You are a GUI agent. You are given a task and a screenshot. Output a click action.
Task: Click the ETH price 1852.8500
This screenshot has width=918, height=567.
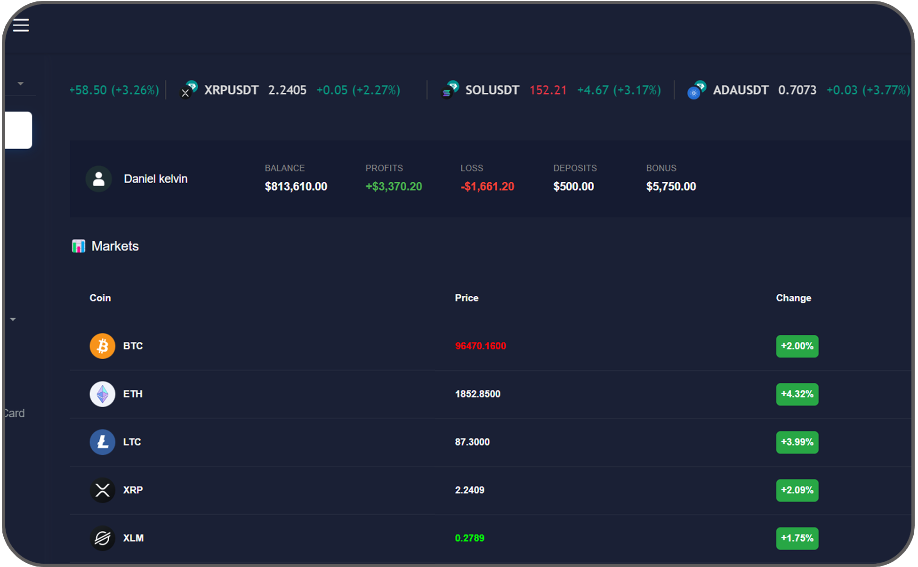(477, 394)
